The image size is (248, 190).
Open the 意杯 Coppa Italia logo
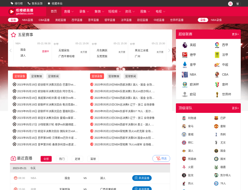(x=217, y=84)
